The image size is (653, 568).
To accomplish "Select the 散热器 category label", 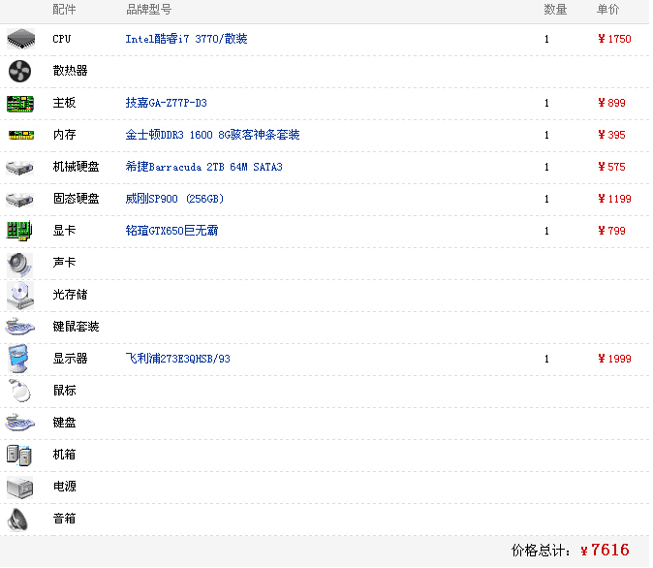I will [70, 71].
